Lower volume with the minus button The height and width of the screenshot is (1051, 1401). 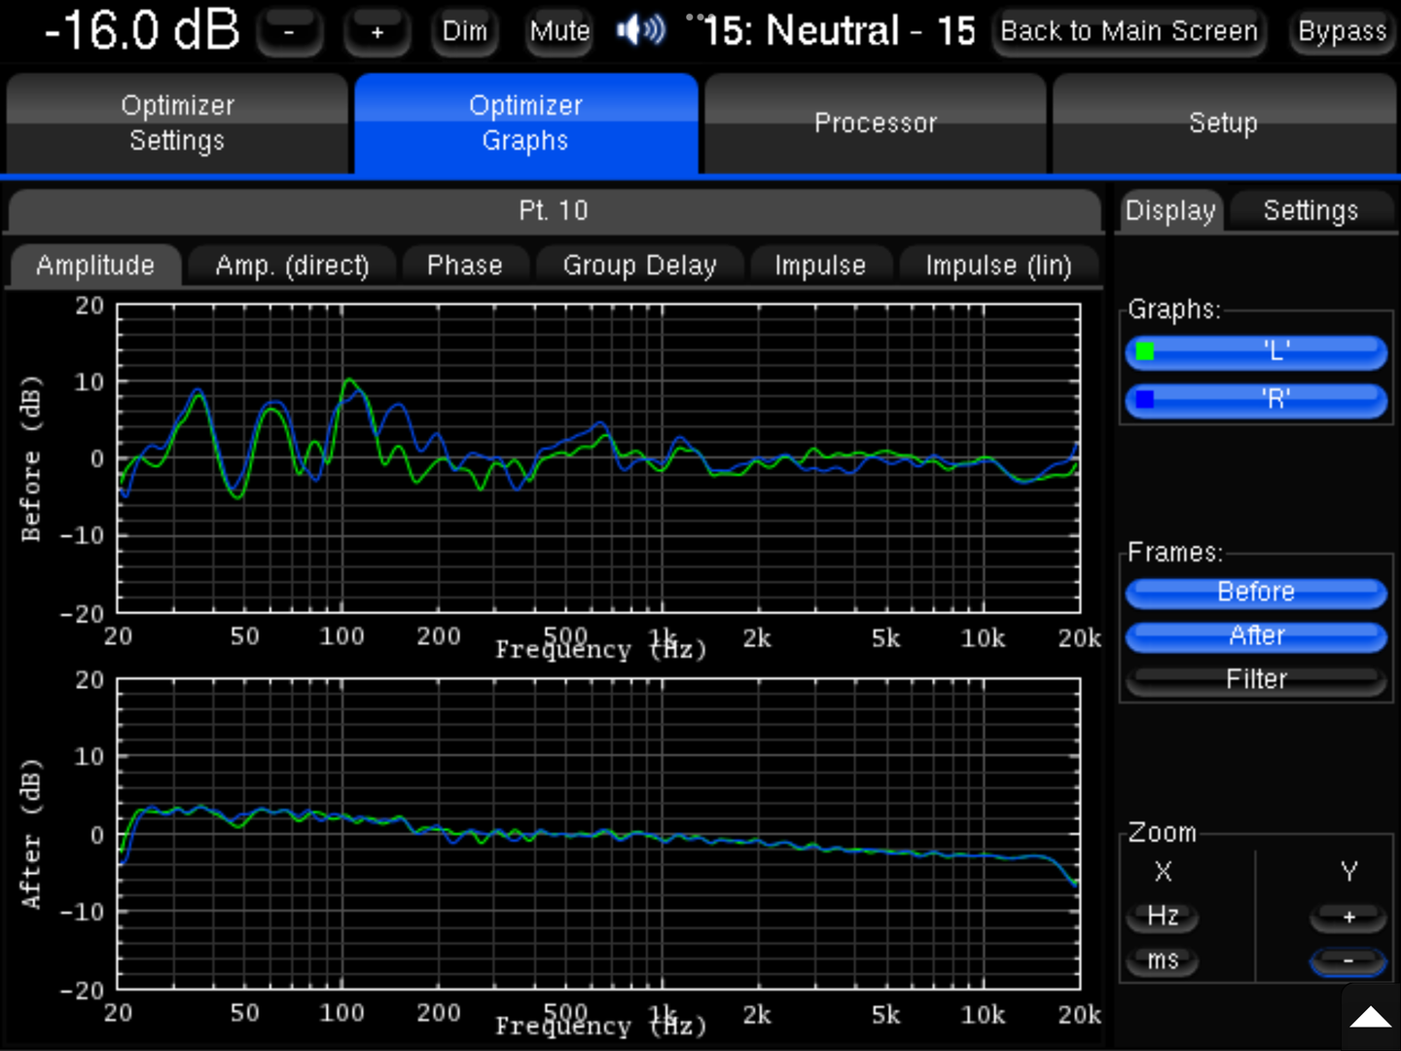click(289, 32)
